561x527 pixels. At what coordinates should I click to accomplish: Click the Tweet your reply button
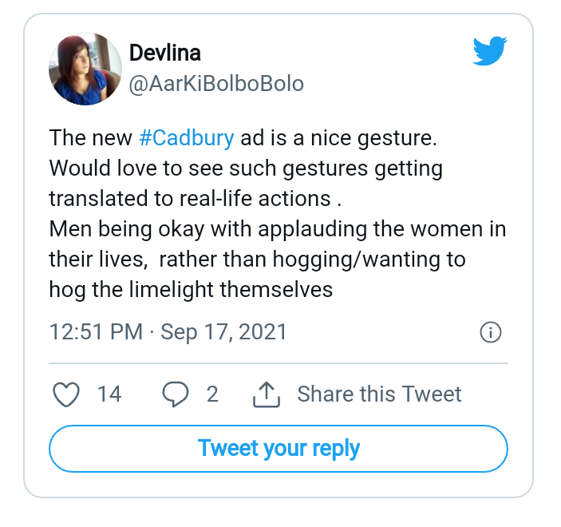279,449
